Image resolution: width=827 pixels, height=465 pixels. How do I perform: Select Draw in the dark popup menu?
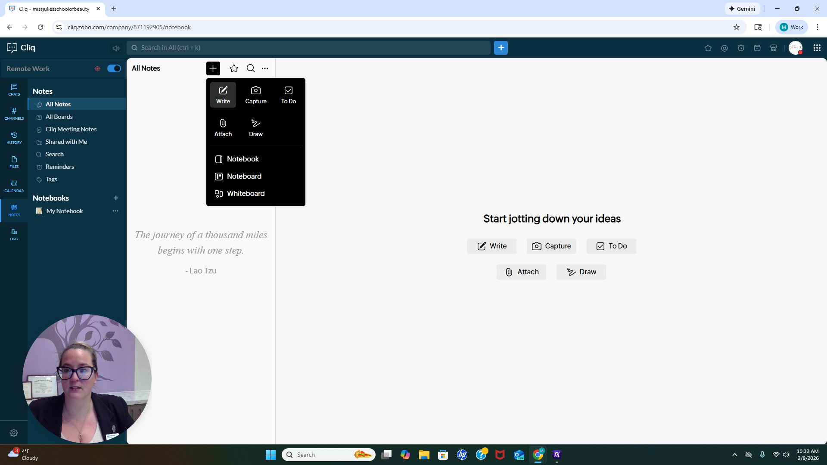256,128
